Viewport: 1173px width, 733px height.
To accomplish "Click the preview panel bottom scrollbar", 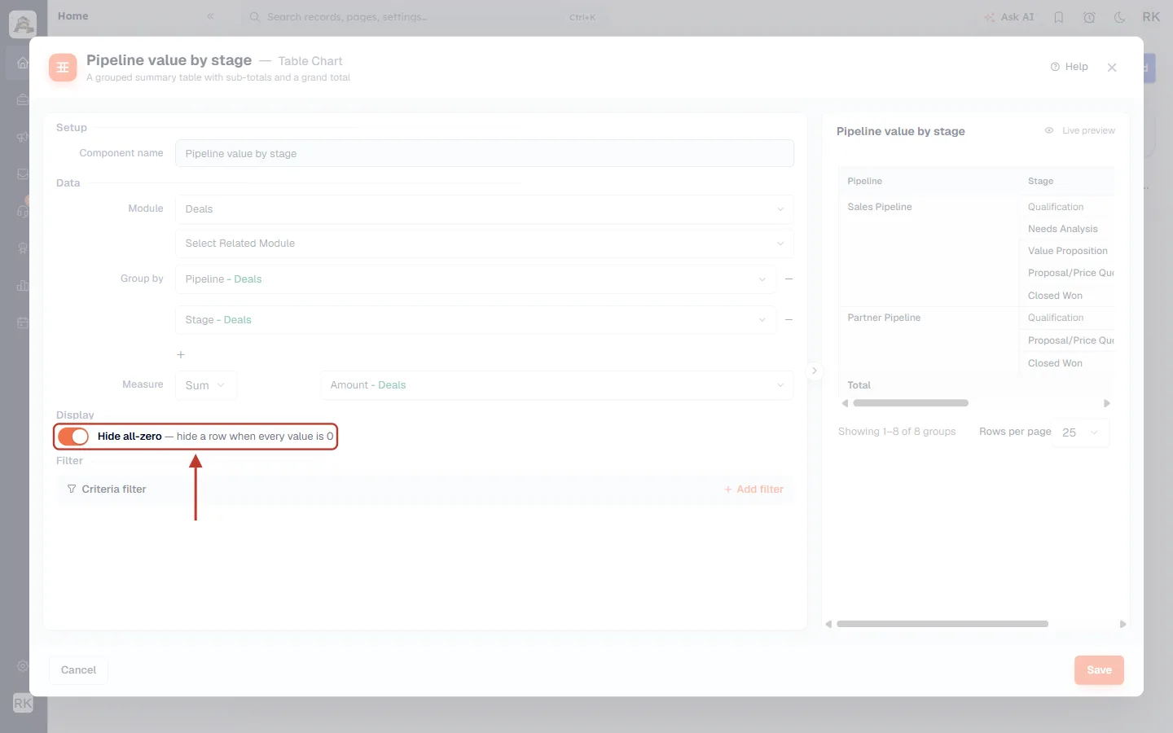I will tap(942, 624).
